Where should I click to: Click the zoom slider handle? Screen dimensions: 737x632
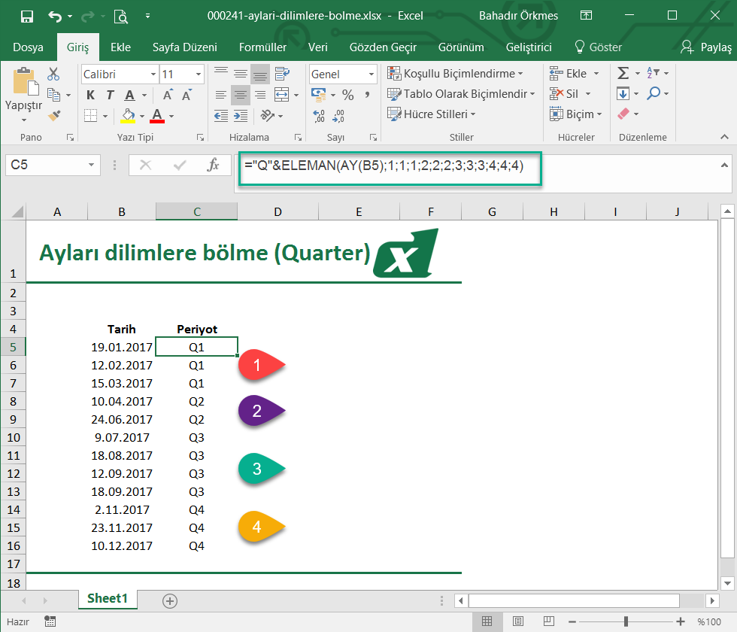coord(626,621)
